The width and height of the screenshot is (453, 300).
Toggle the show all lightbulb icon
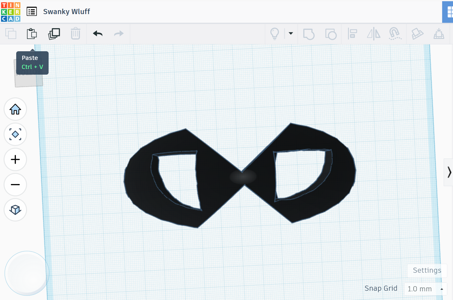pyautogui.click(x=275, y=34)
